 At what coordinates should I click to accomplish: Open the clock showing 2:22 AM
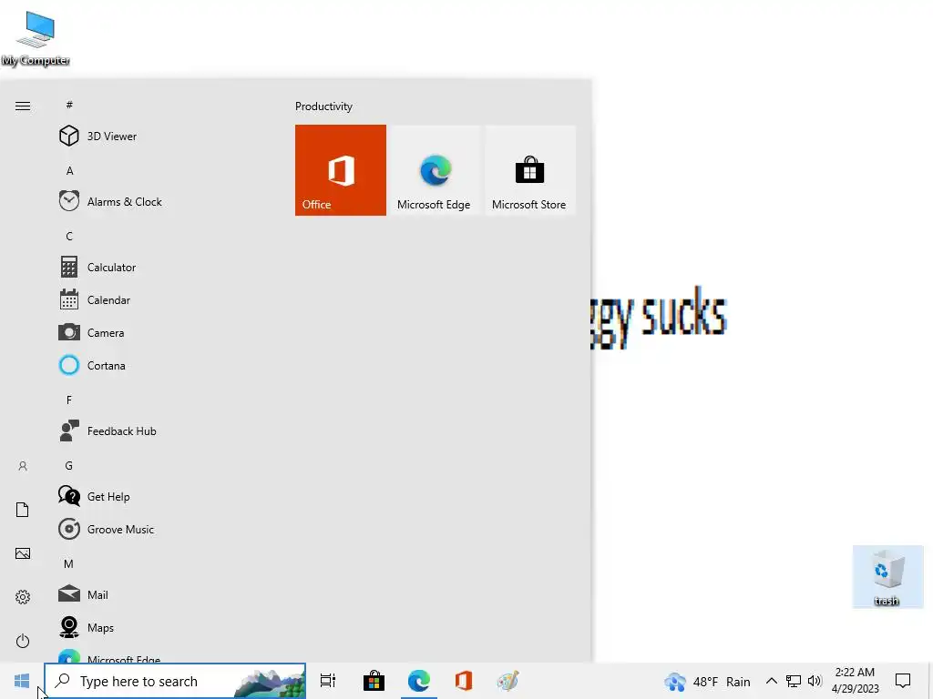(x=855, y=681)
